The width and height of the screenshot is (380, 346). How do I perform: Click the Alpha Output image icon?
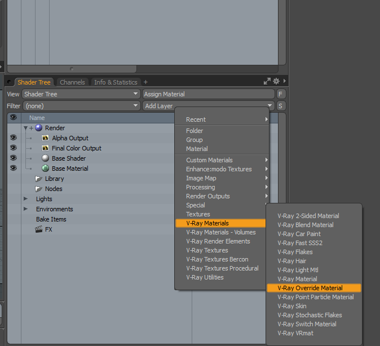click(45, 138)
